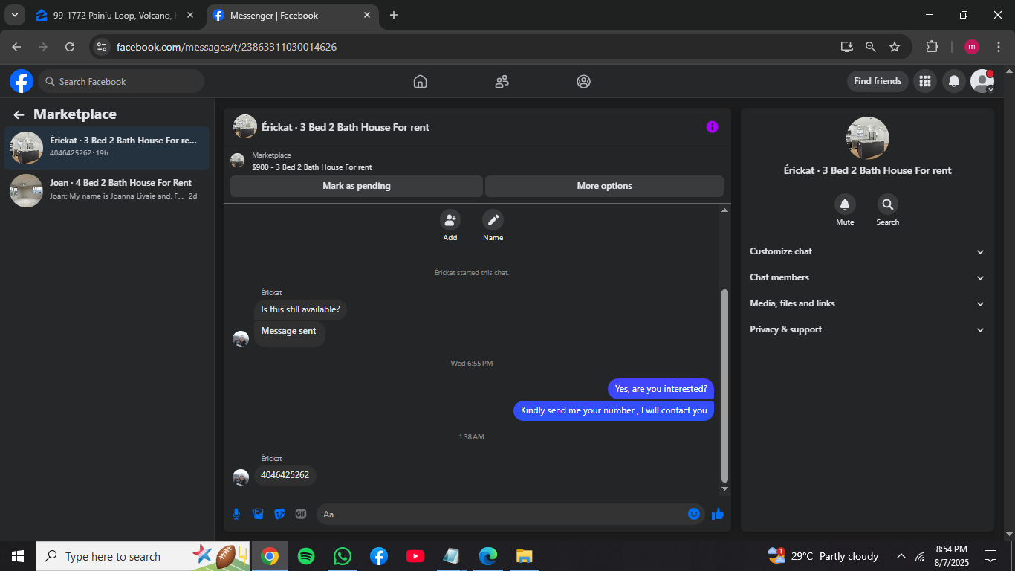Open Érickat 3 Bed 2 Bath conversation
This screenshot has width=1015, height=571.
click(x=107, y=147)
